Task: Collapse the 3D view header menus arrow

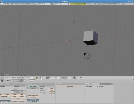Action: tap(5, 78)
